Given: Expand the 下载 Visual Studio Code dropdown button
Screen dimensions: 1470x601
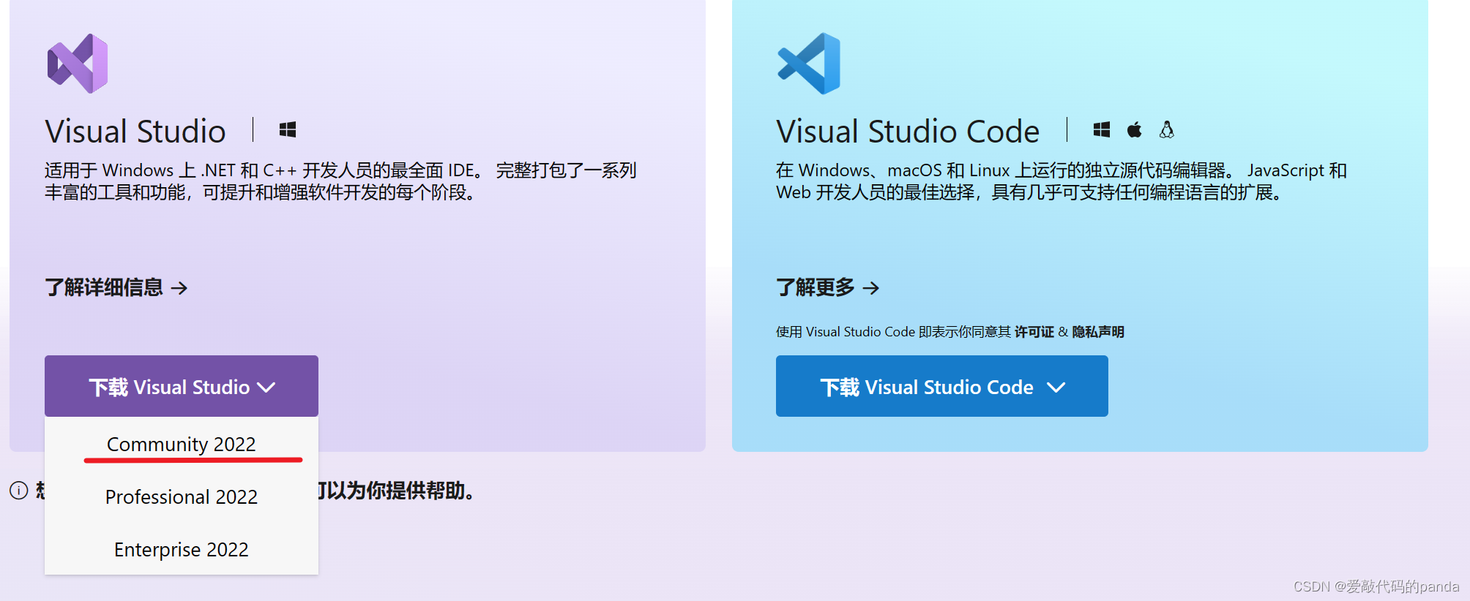Looking at the screenshot, I should pos(942,386).
